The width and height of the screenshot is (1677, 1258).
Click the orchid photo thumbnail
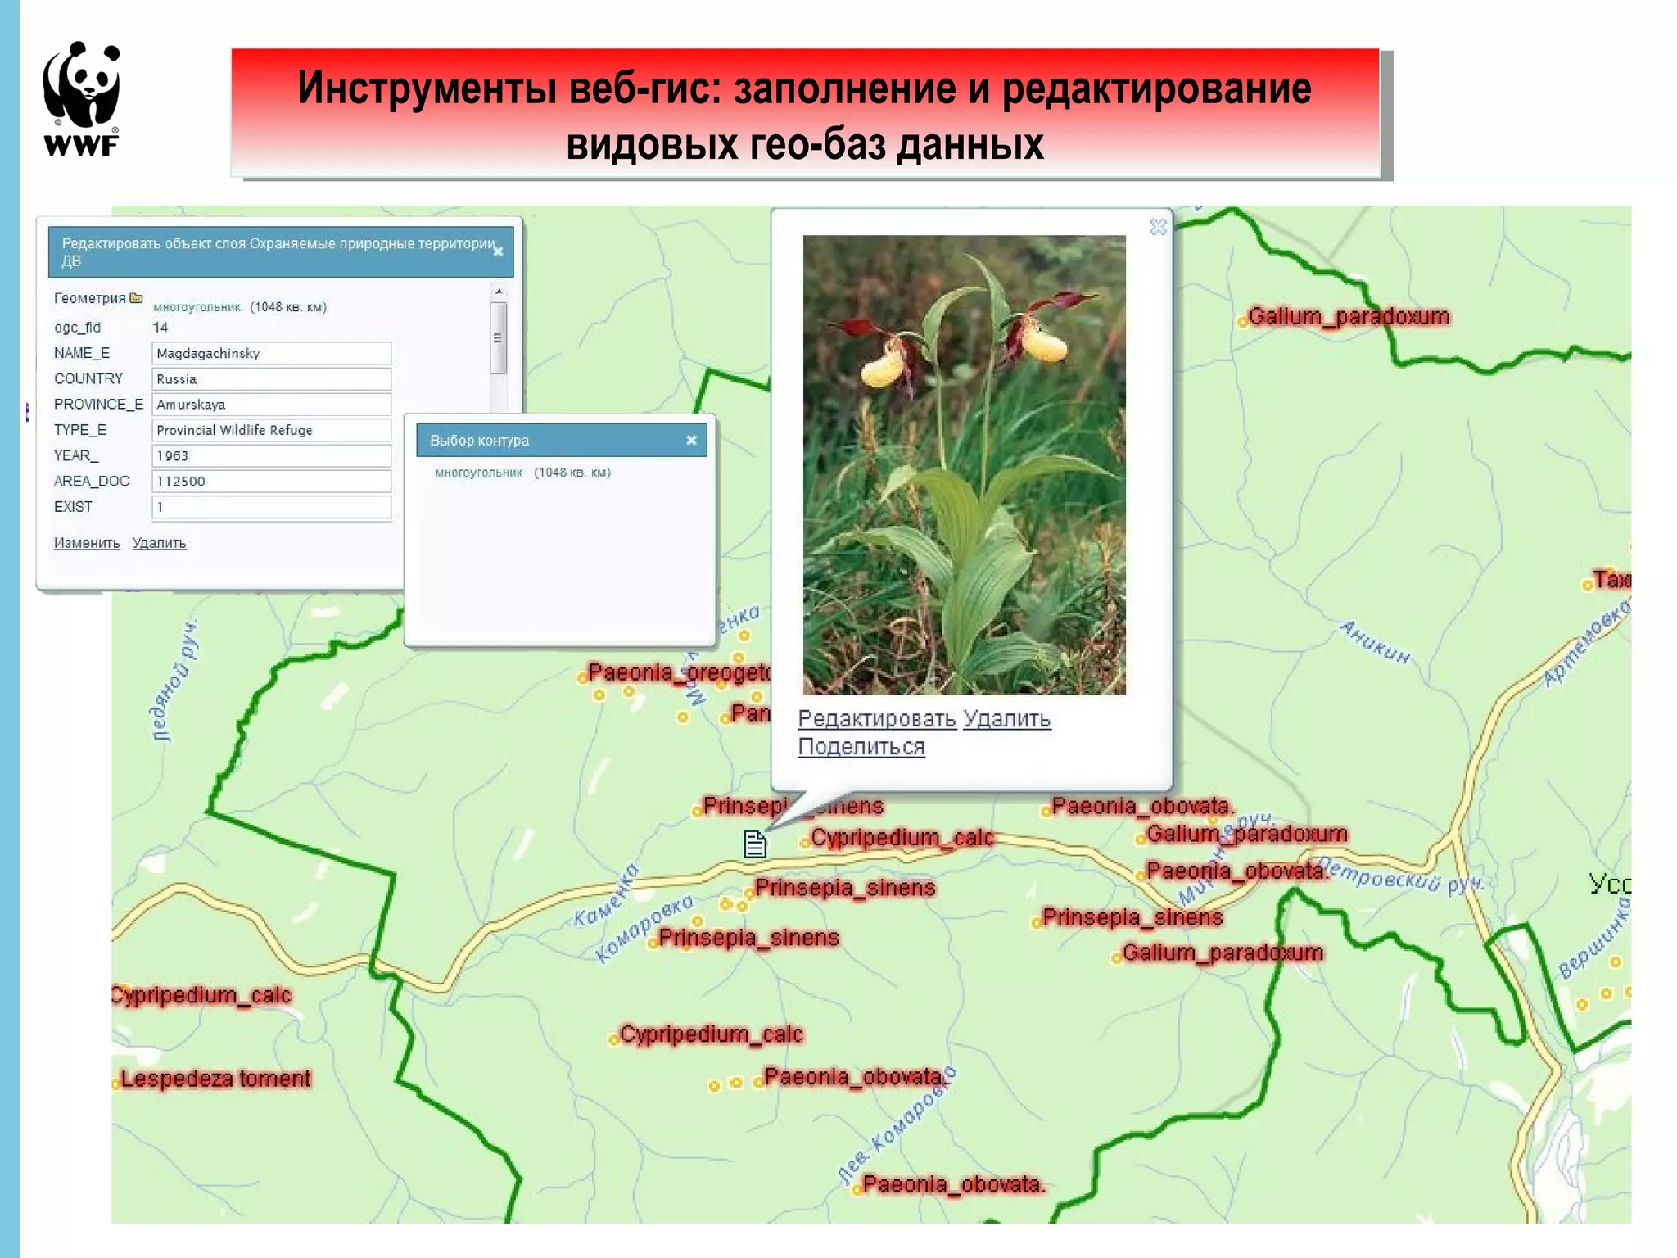(x=964, y=464)
